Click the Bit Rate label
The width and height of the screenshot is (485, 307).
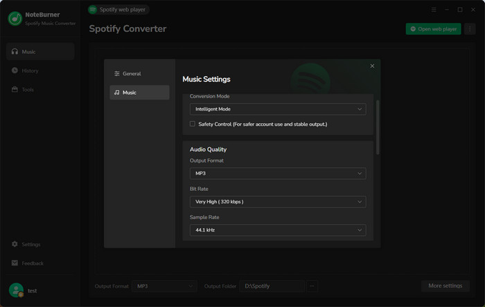pyautogui.click(x=199, y=189)
